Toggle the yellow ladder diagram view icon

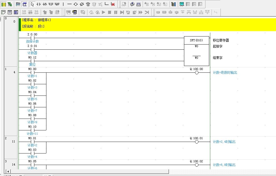click(x=3, y=4)
